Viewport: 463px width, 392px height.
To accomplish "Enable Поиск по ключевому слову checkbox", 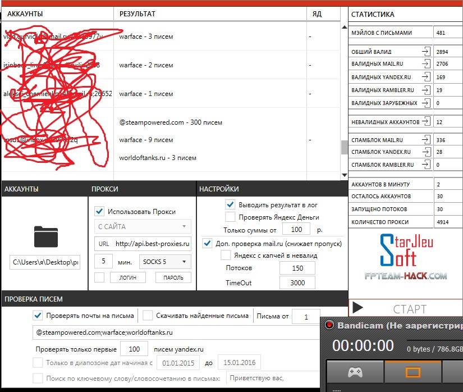I will [38, 378].
